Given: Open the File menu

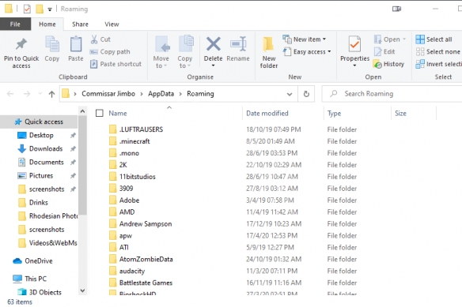Looking at the screenshot, I should pyautogui.click(x=15, y=24).
